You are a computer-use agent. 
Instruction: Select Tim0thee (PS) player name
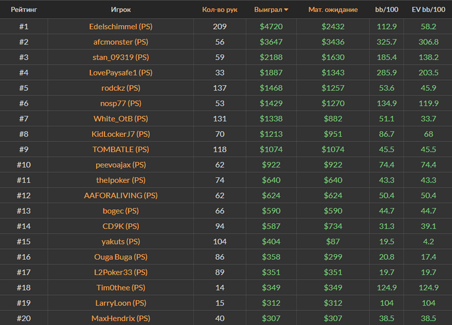(x=120, y=288)
